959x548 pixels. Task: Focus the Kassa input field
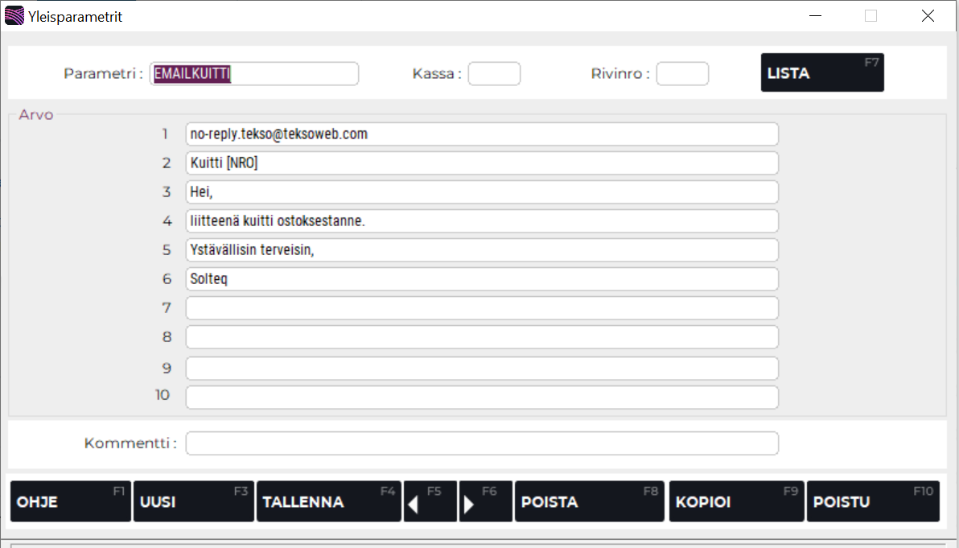(494, 74)
